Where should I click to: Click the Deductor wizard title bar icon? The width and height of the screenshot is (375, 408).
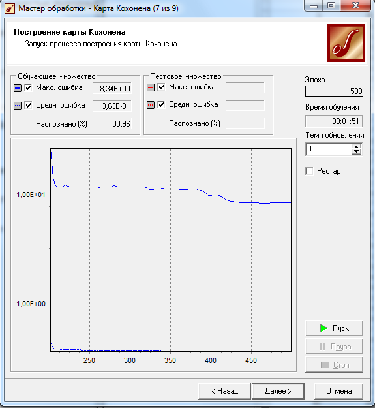[10, 8]
